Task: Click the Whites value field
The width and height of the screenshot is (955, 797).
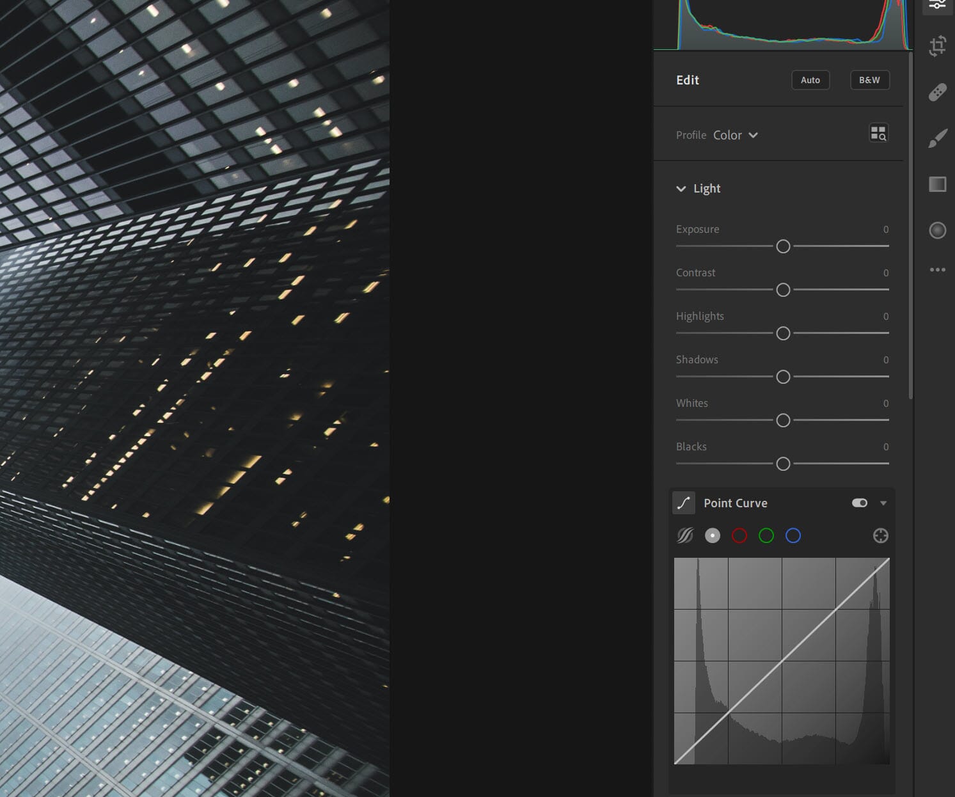Action: (x=886, y=403)
